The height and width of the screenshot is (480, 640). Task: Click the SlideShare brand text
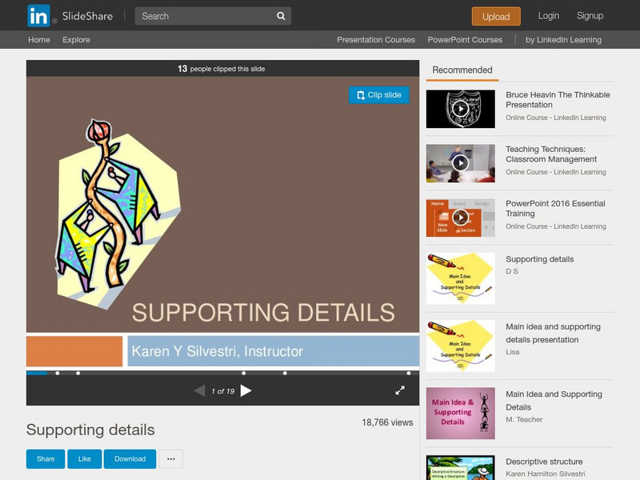[x=87, y=16]
